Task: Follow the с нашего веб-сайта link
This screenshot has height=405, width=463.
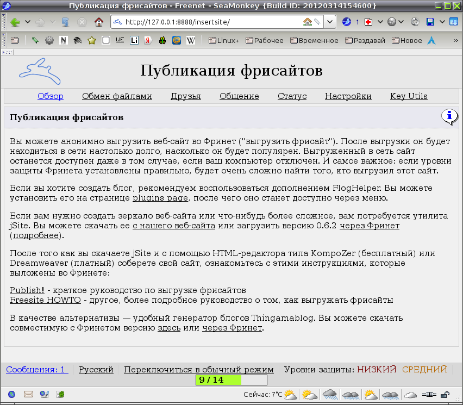Action: tap(174, 226)
